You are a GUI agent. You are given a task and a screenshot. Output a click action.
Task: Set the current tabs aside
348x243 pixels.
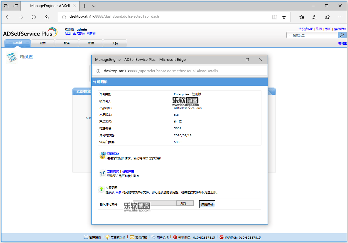[16, 6]
